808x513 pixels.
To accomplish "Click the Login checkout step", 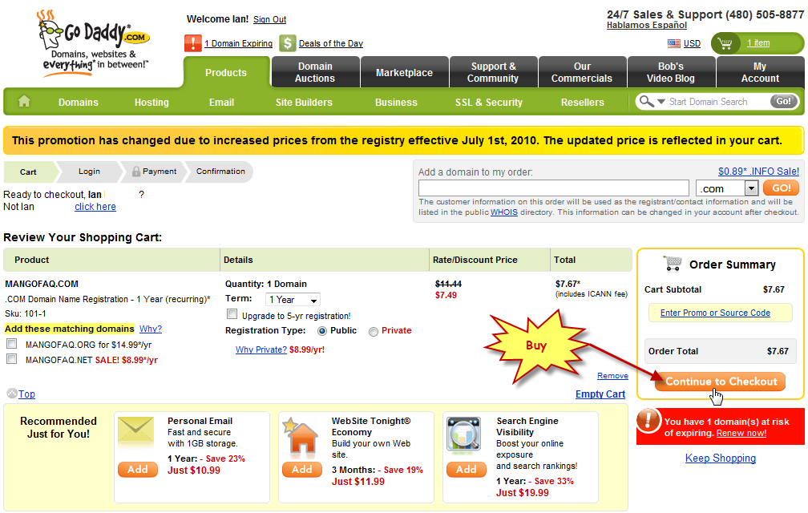I will coord(89,172).
